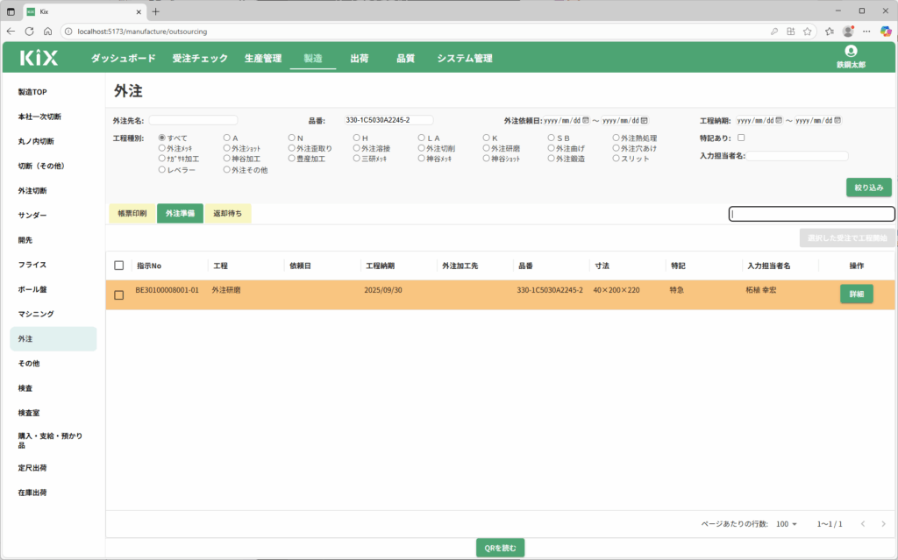898x560 pixels.
Task: Expand the rows per page dropdown
Action: pos(787,524)
